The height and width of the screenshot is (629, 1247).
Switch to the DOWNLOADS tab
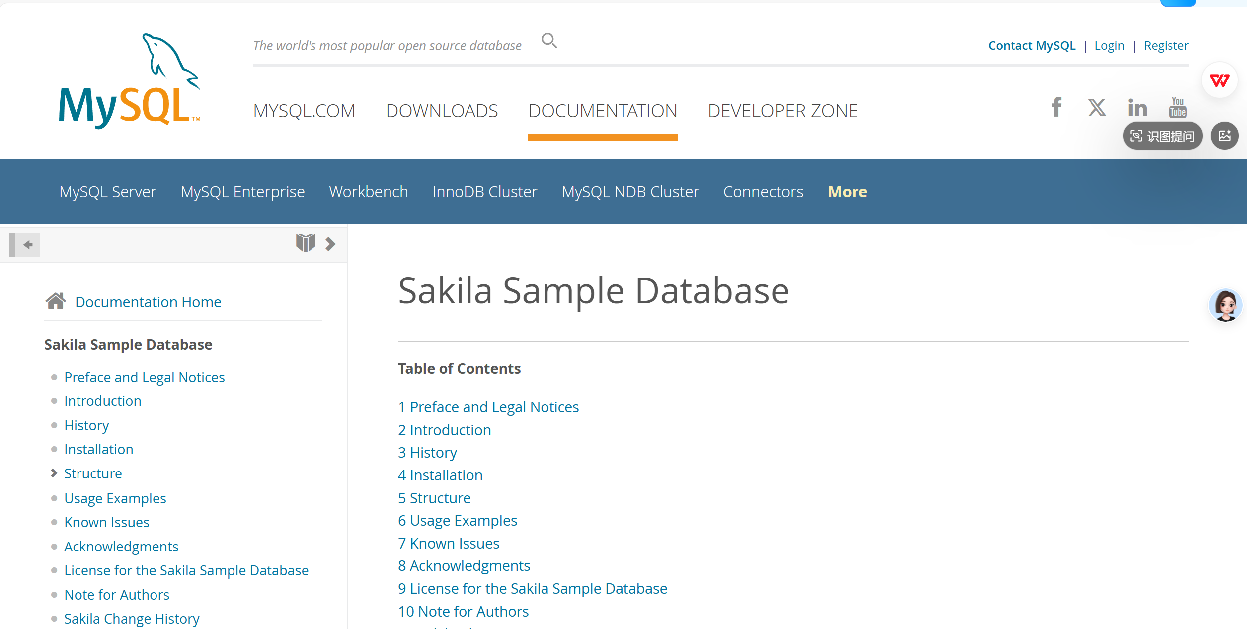click(442, 111)
